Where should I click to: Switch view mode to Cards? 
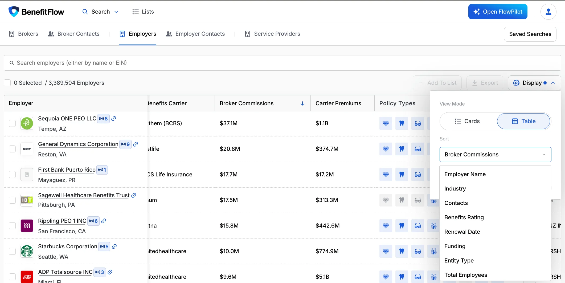pos(467,121)
